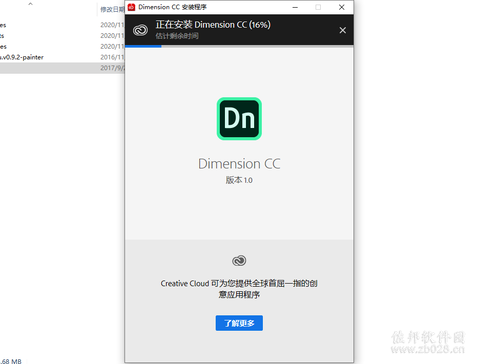Click 正在安装 Dimension CC (16%) status text
The image size is (477, 364).
[213, 25]
